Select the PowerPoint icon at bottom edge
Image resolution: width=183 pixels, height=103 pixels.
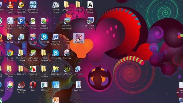point(56,100)
